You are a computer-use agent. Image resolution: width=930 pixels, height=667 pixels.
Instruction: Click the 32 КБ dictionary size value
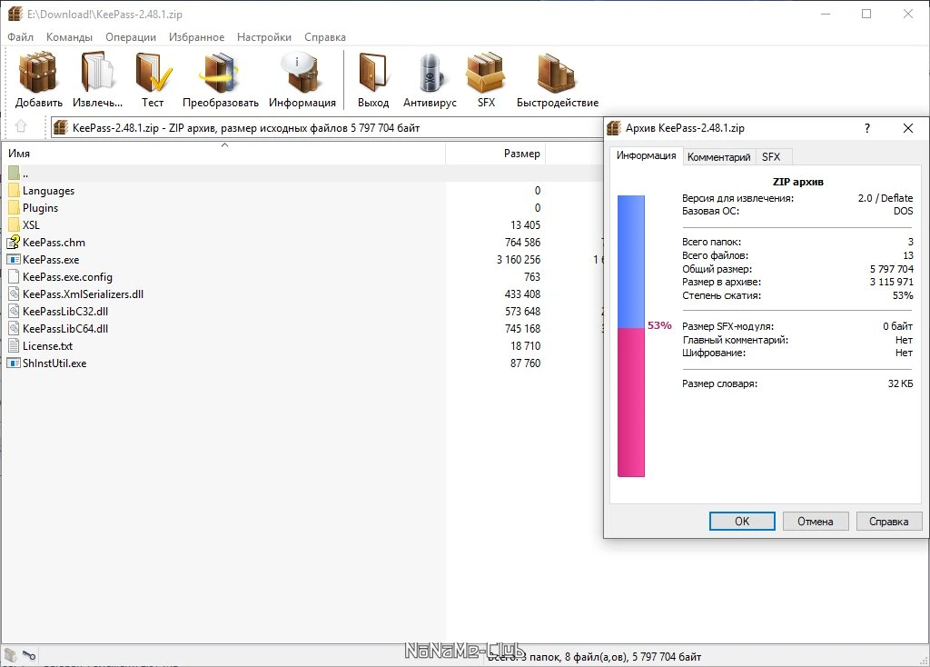coord(900,383)
